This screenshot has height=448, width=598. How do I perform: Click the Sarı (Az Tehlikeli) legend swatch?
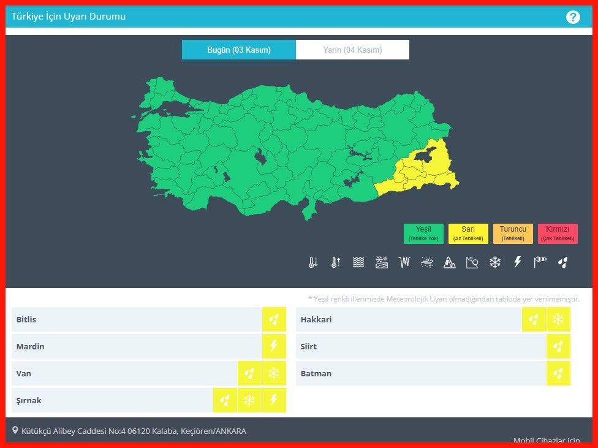[468, 233]
